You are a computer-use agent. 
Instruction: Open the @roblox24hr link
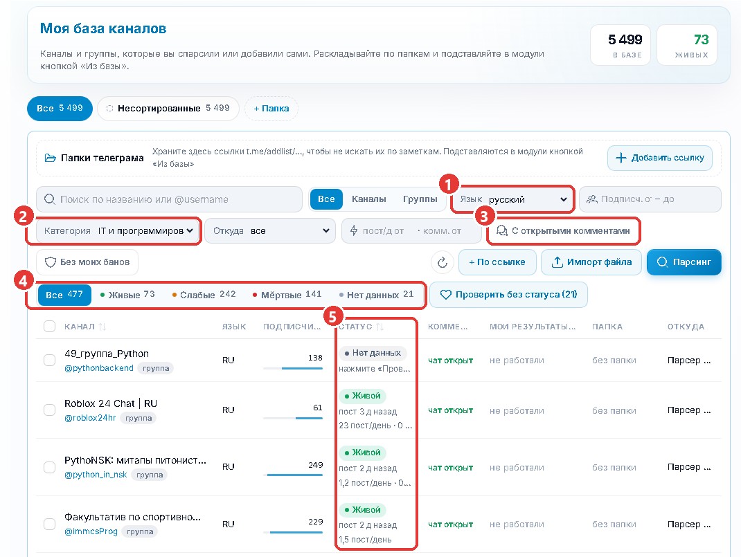click(90, 418)
